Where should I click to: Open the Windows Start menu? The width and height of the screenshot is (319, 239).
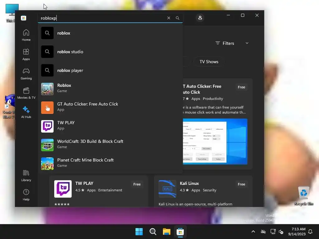click(139, 232)
